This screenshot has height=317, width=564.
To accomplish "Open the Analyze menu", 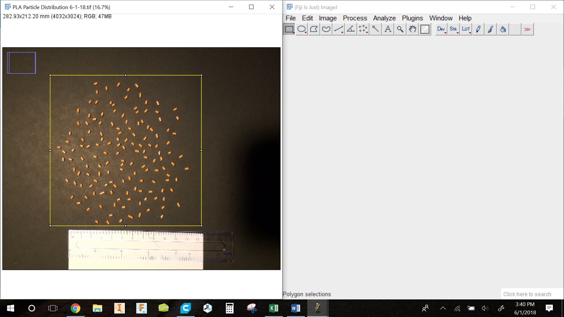I will click(384, 18).
